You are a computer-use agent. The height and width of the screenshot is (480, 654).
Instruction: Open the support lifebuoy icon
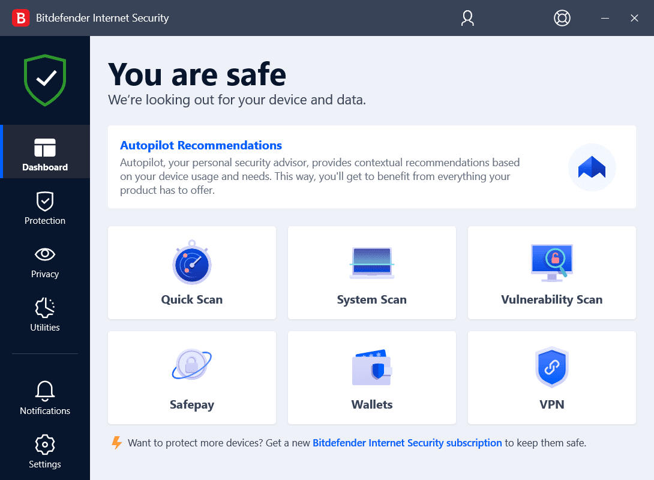562,18
